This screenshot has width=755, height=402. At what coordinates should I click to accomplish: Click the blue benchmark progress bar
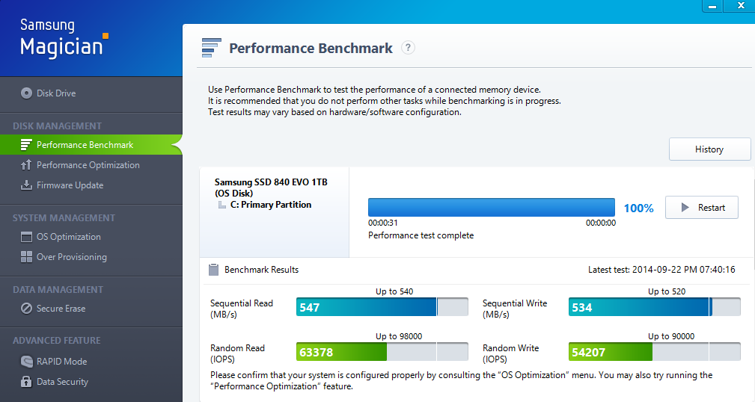click(492, 207)
